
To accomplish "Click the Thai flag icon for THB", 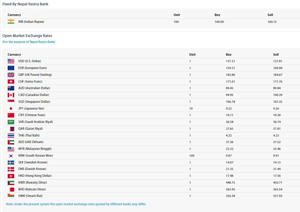I will click(11, 136).
